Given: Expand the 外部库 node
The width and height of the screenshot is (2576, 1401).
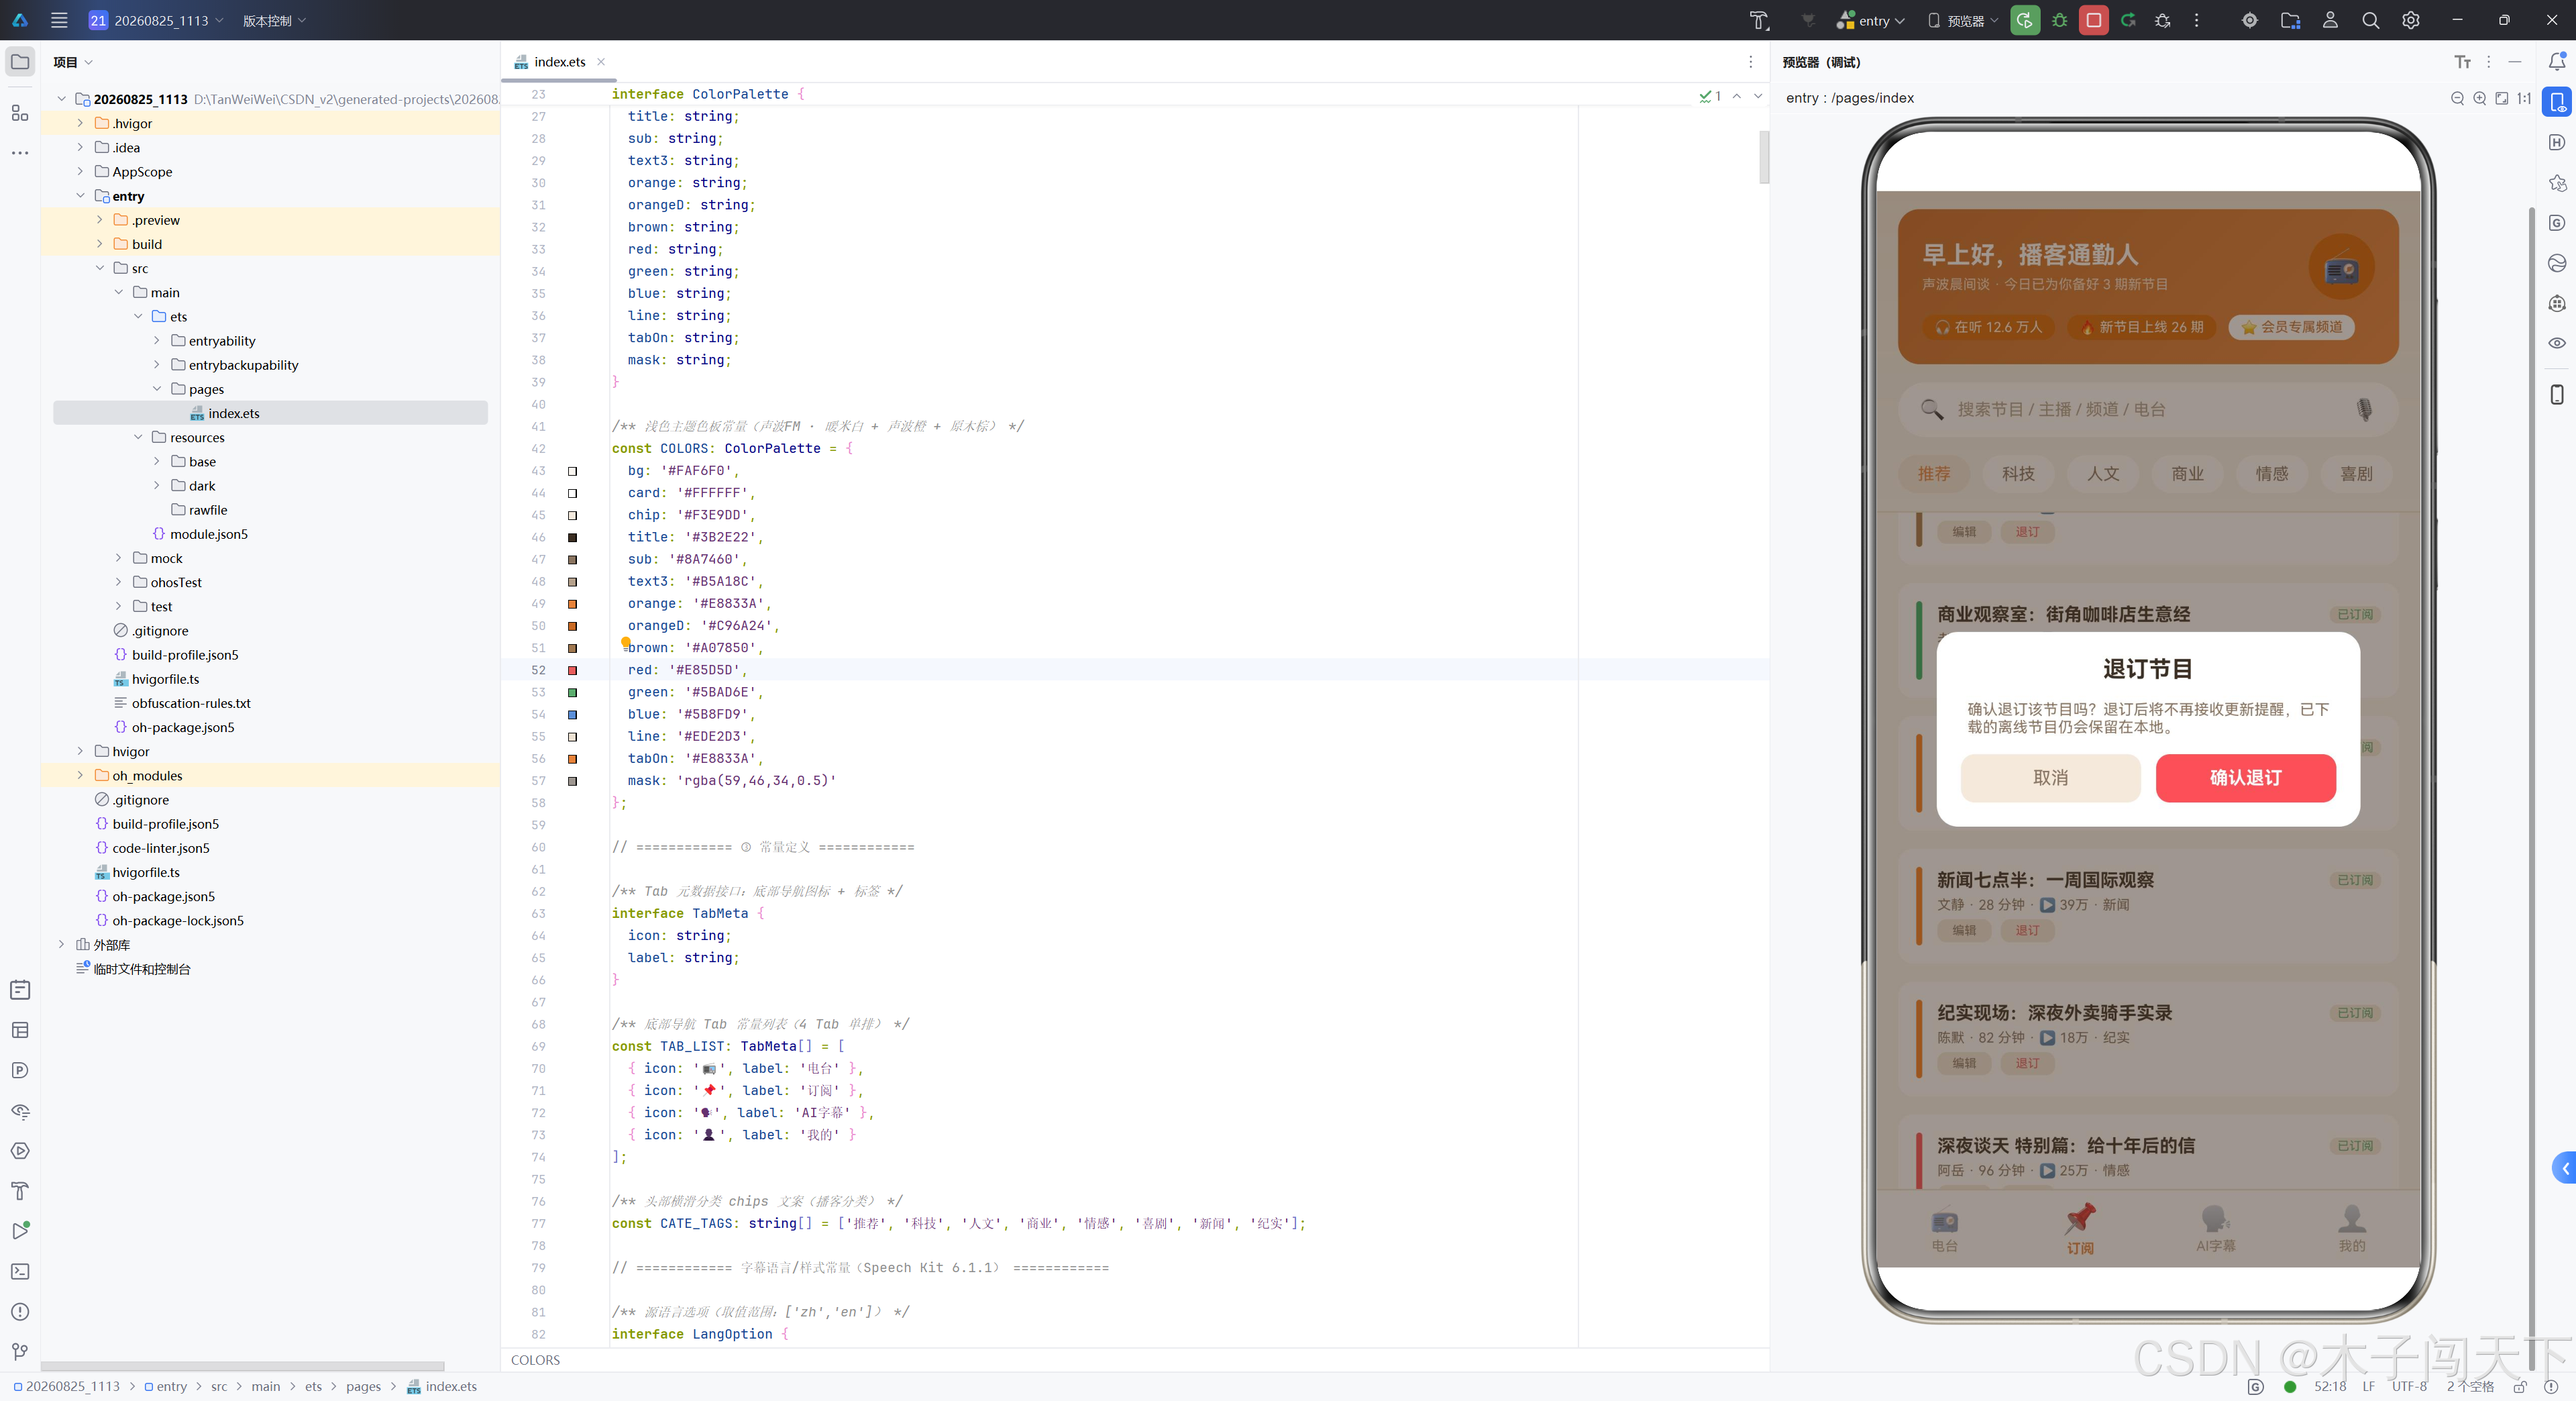Looking at the screenshot, I should pos(61,945).
